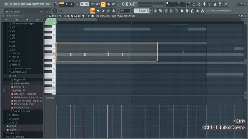This screenshot has width=248, height=139.
Task: Expand the COLLABS folder
Action: (x=16, y=53)
